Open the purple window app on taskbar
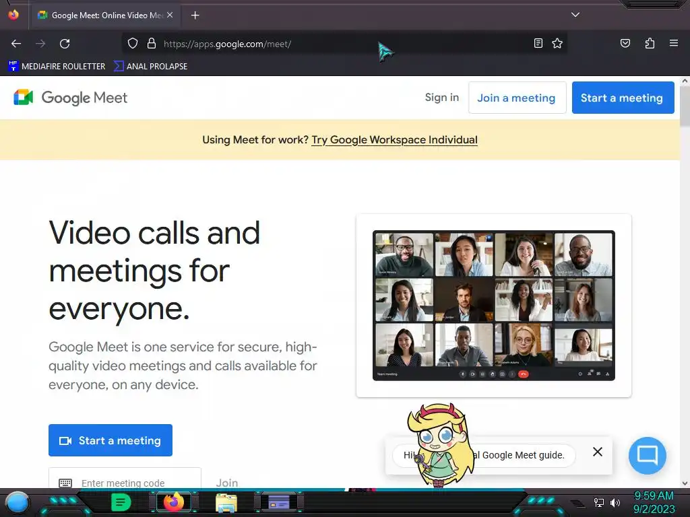The width and height of the screenshot is (690, 517). coord(279,502)
